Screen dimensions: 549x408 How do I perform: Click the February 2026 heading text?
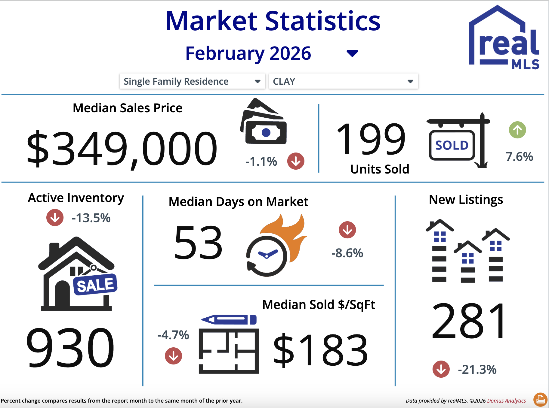point(248,53)
